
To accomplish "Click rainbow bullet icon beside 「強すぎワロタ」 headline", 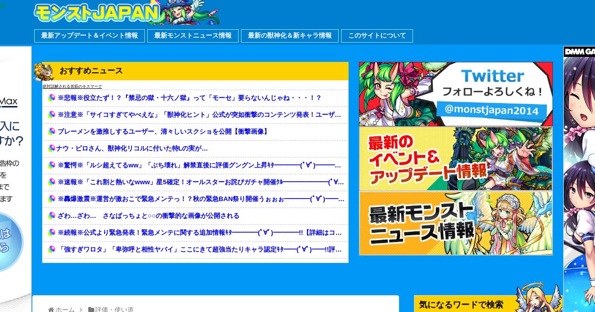I will [51, 250].
